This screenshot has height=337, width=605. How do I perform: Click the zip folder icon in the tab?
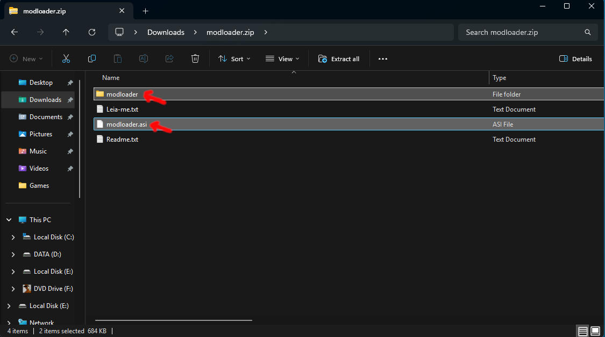pyautogui.click(x=13, y=11)
